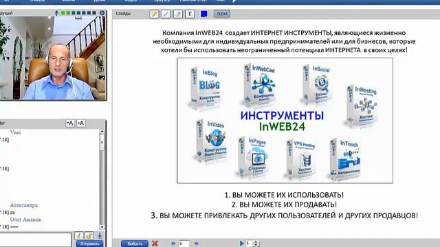Click the chat scrollbar down arrow
Viewport: 440px width, 247px height.
coord(102,227)
